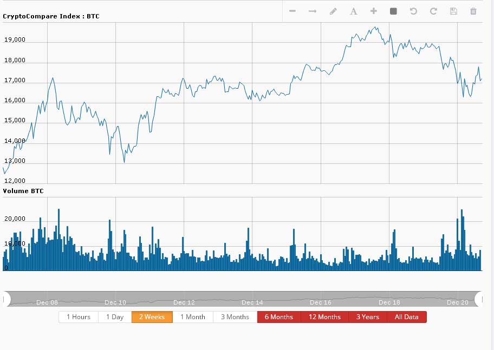Redo the chart annotation
The image size is (494, 350).
pos(433,11)
